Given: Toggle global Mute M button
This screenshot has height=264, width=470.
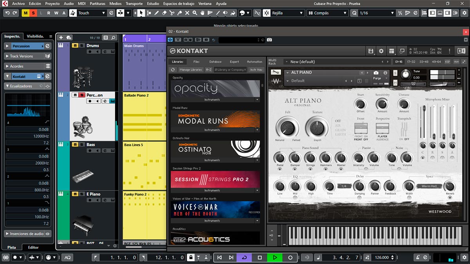Looking at the screenshot, I should (25, 13).
